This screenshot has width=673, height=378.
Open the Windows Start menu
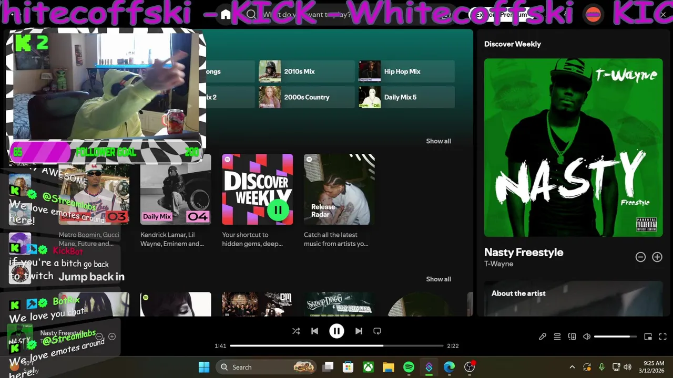click(204, 367)
